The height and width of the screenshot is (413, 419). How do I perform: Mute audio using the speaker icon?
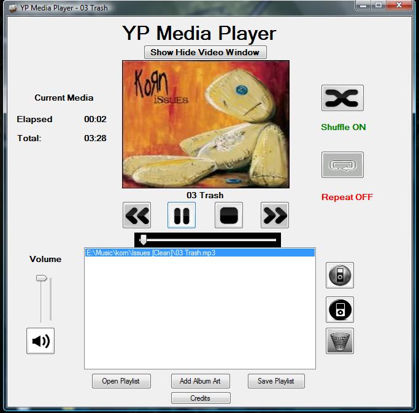(x=40, y=341)
